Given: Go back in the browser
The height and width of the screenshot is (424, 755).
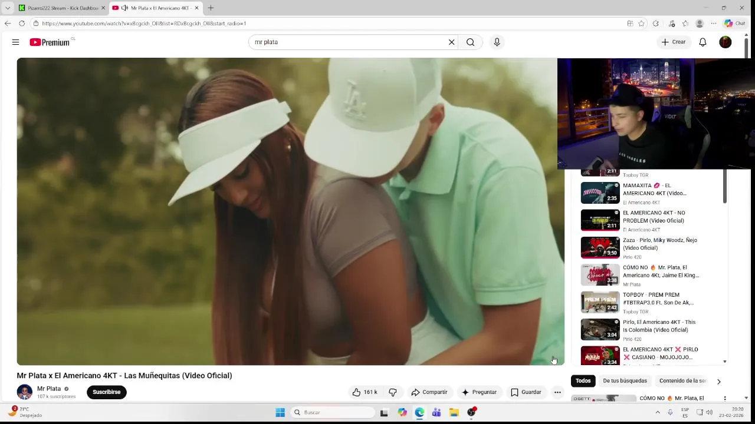Looking at the screenshot, I should [x=8, y=24].
